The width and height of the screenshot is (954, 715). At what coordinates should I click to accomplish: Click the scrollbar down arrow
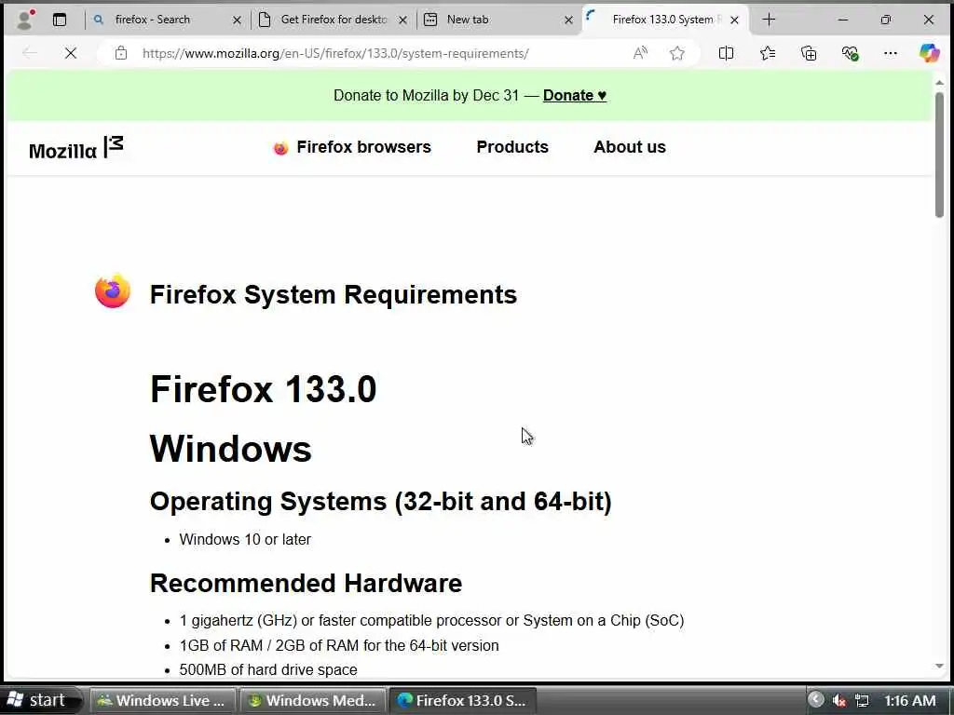(x=939, y=667)
